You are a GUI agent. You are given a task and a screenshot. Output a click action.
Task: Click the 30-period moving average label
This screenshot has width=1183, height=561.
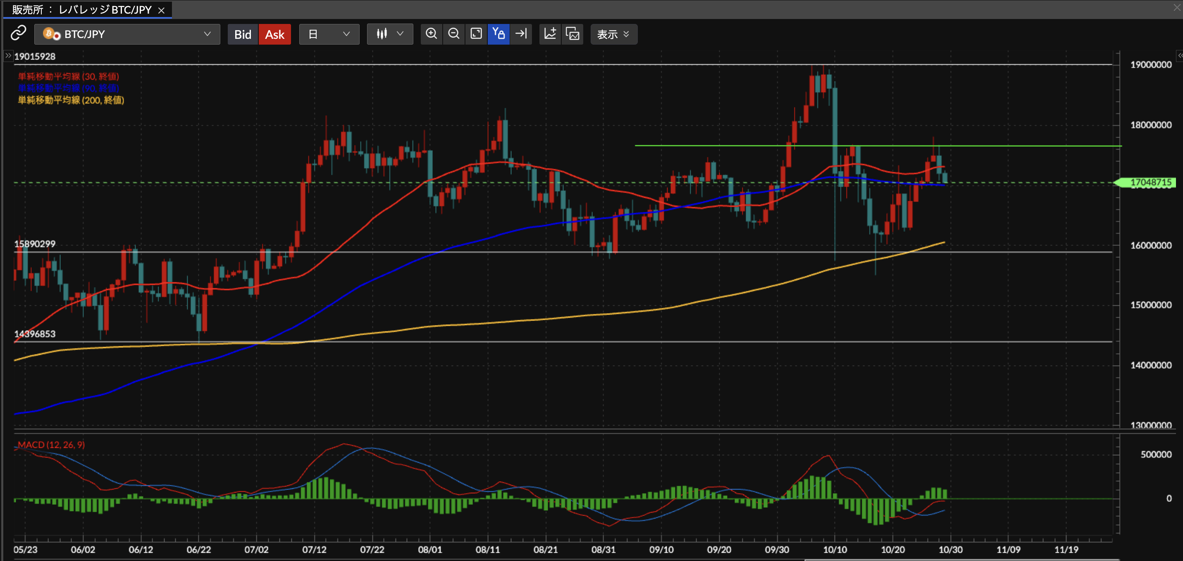coord(69,76)
